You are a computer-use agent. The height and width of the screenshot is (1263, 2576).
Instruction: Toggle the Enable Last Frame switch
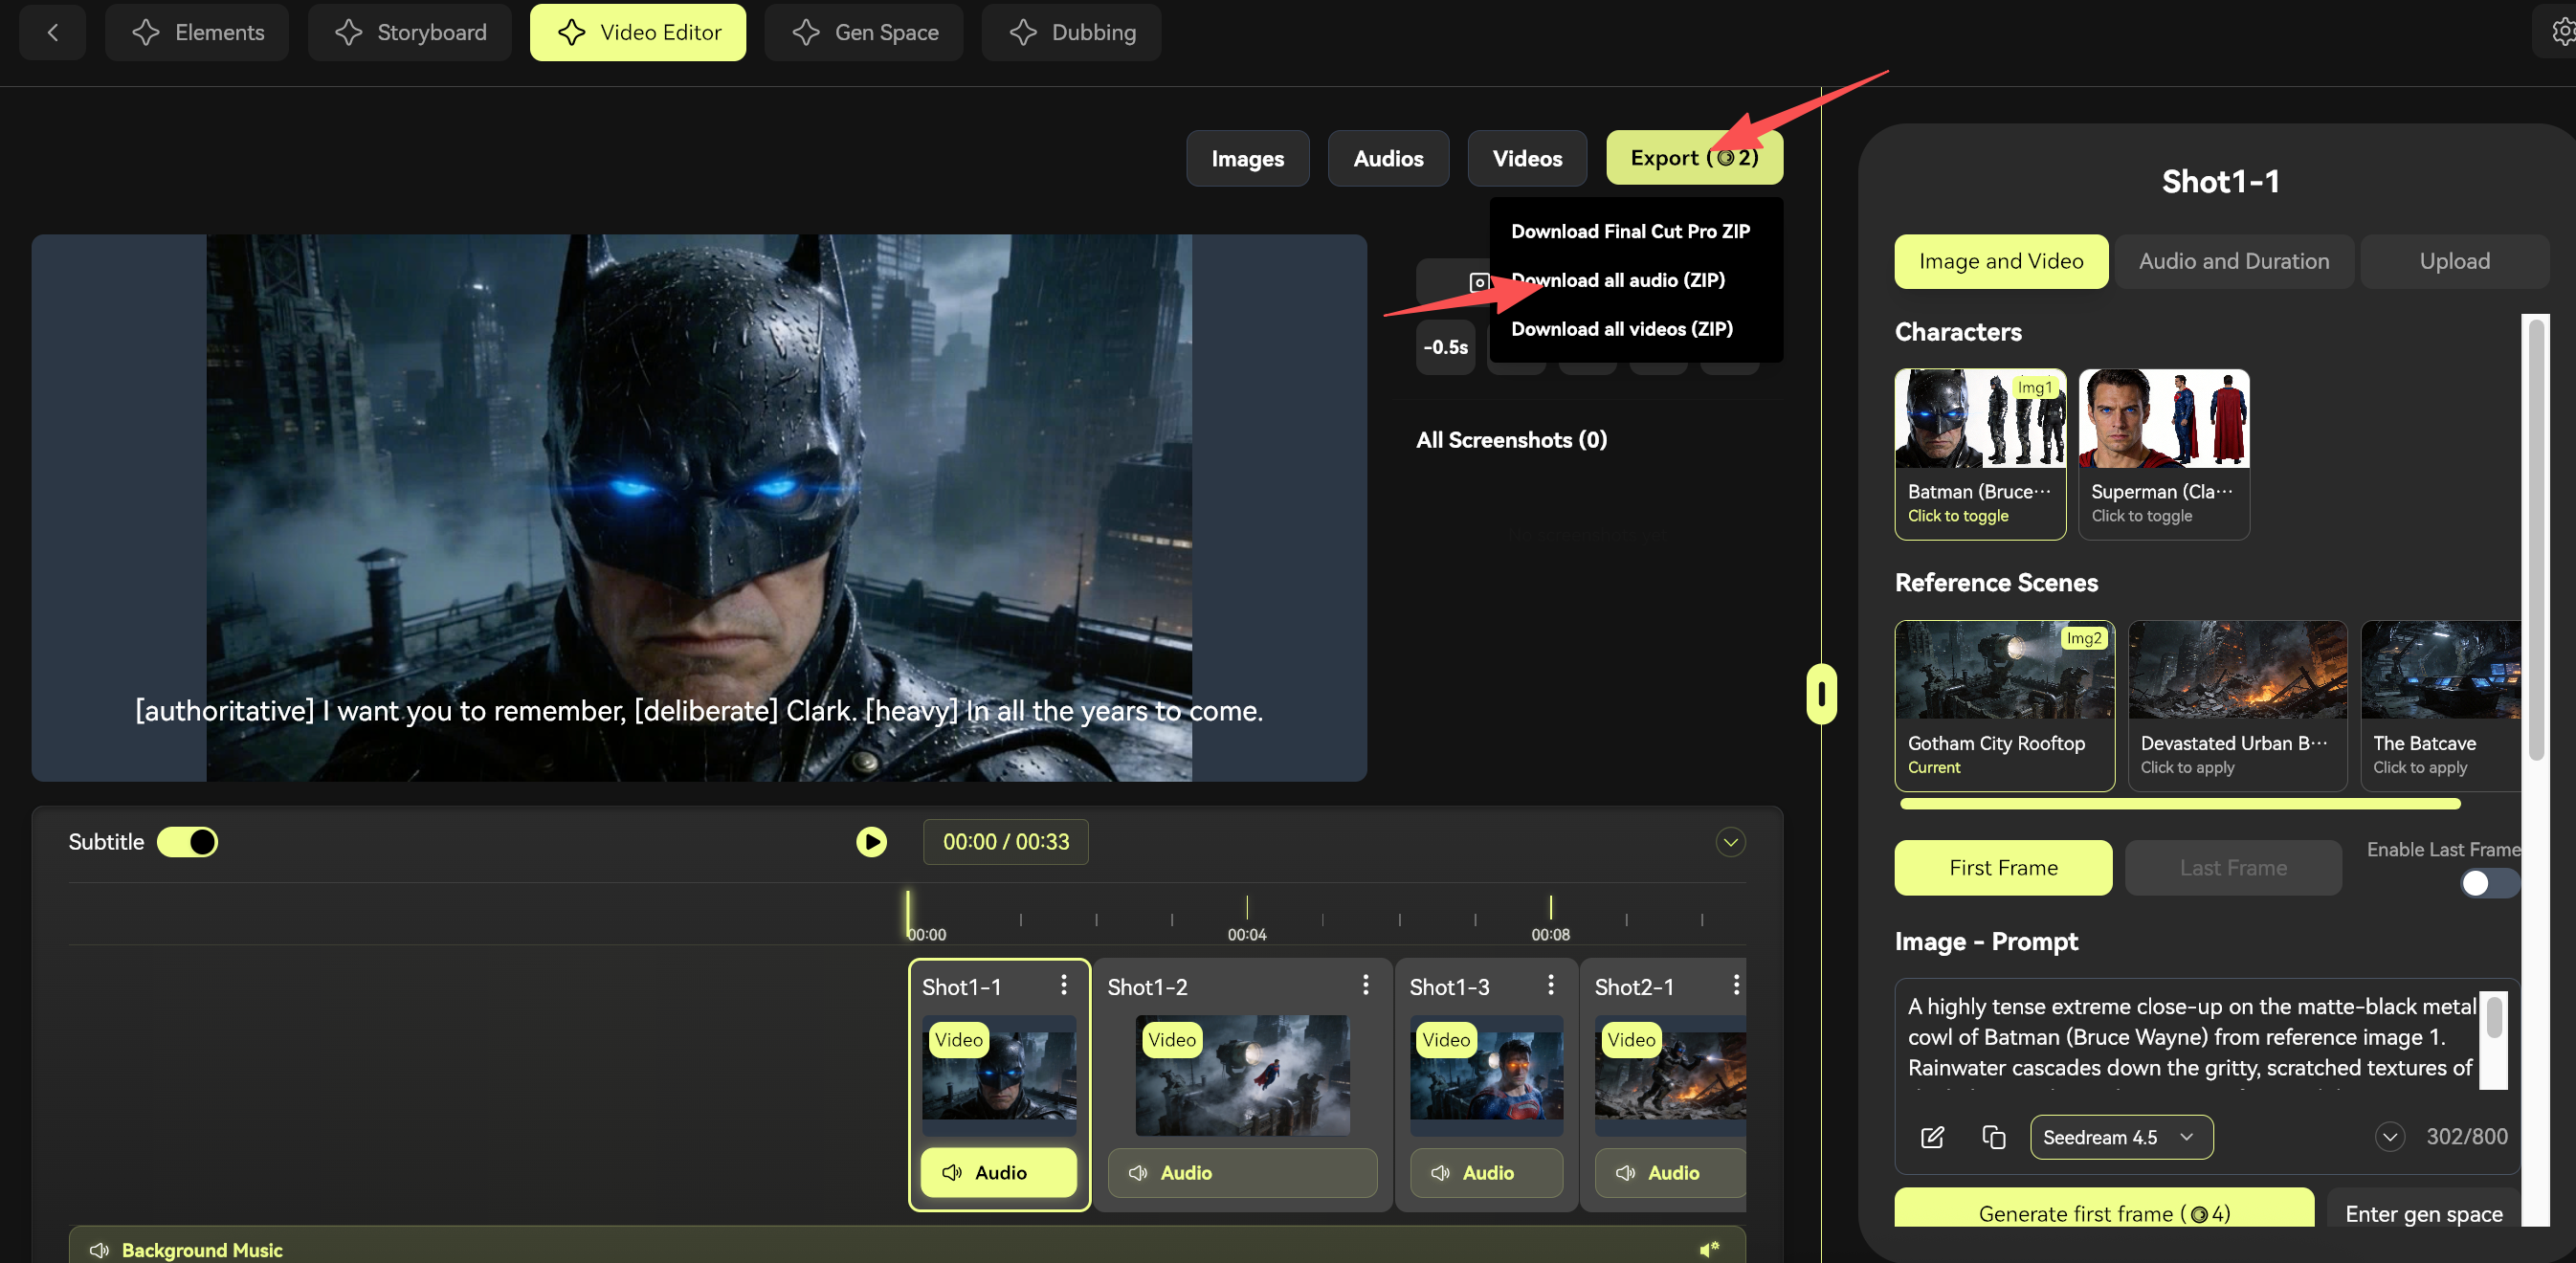click(2489, 884)
